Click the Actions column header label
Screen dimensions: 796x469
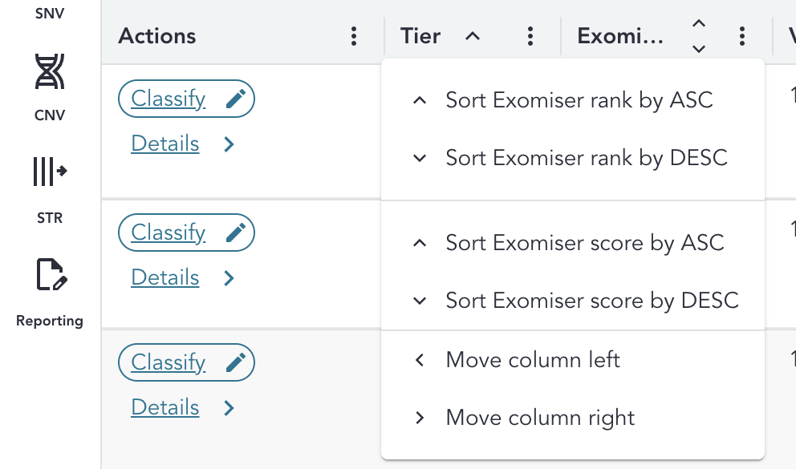point(156,35)
